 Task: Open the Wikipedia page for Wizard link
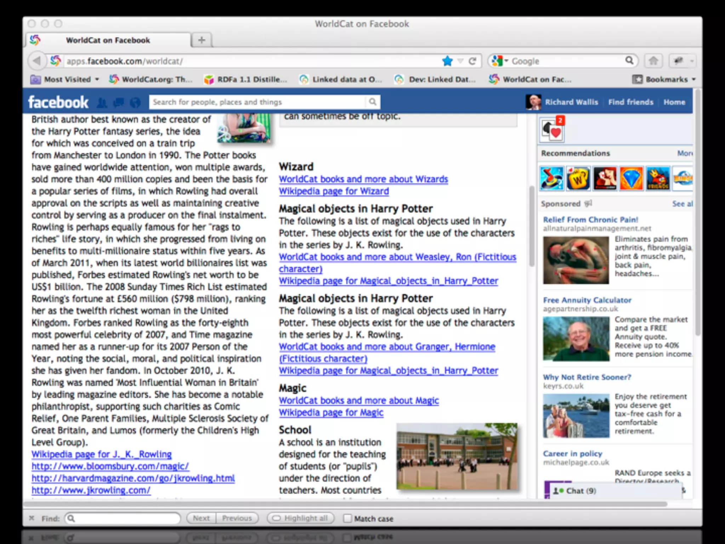[333, 191]
